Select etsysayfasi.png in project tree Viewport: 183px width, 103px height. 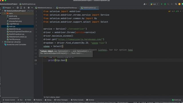(x=15, y=21)
